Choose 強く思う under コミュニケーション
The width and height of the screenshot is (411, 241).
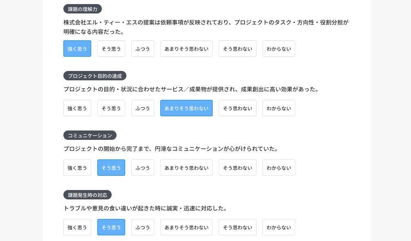pyautogui.click(x=77, y=168)
